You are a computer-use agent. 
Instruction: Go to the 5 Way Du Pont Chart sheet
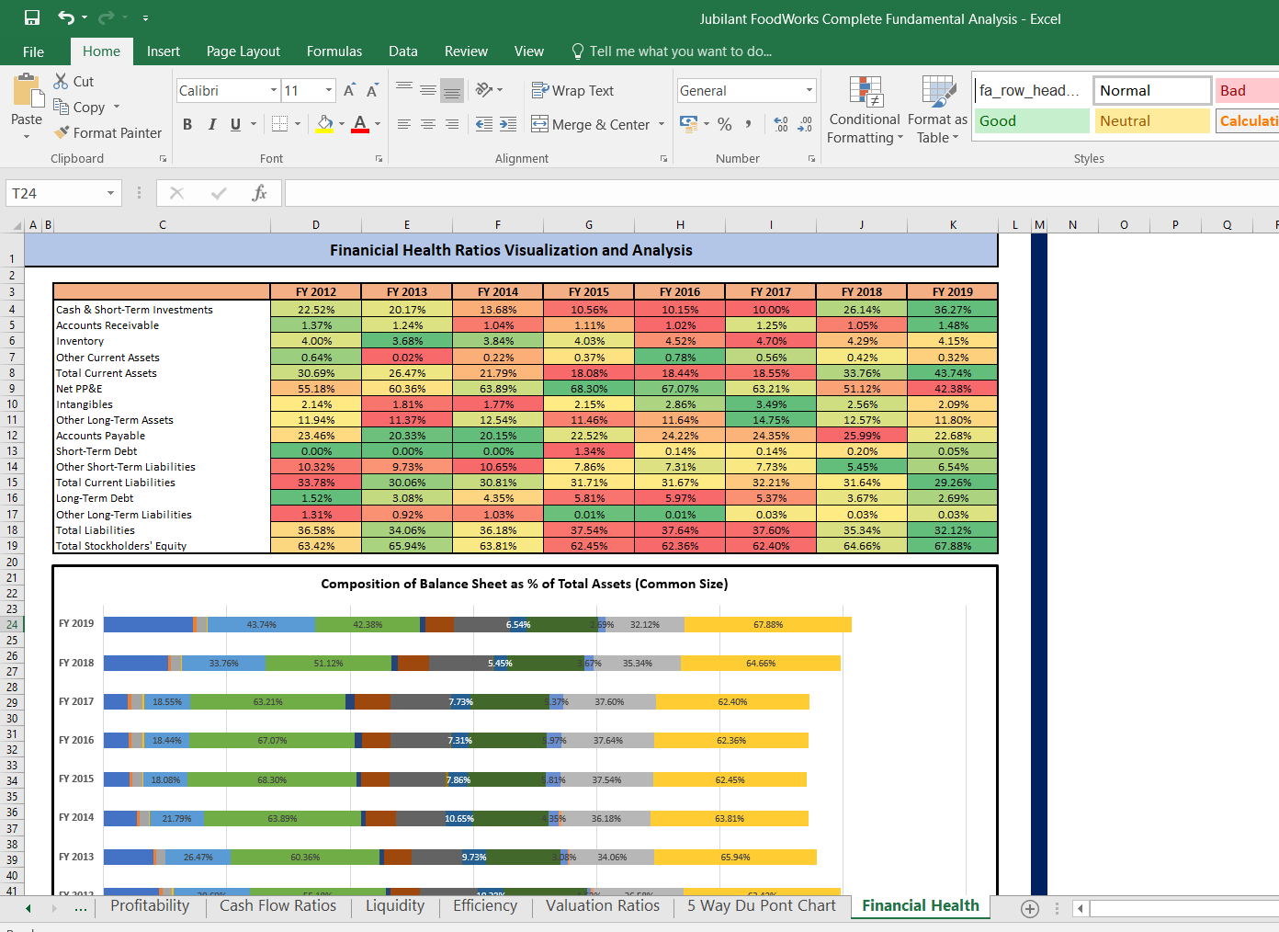point(762,905)
